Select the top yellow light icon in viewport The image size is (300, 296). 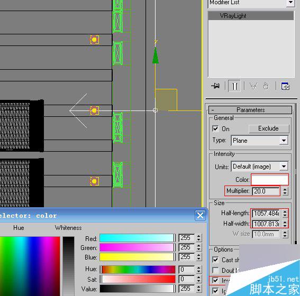click(x=94, y=40)
